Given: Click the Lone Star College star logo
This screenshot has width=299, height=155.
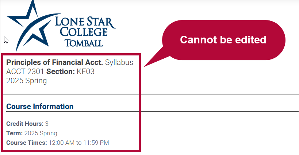Looking at the screenshot, I should pos(32,26).
